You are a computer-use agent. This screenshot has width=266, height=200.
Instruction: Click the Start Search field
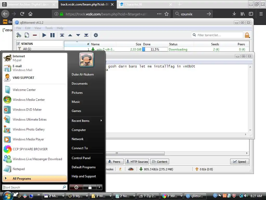tap(35, 187)
